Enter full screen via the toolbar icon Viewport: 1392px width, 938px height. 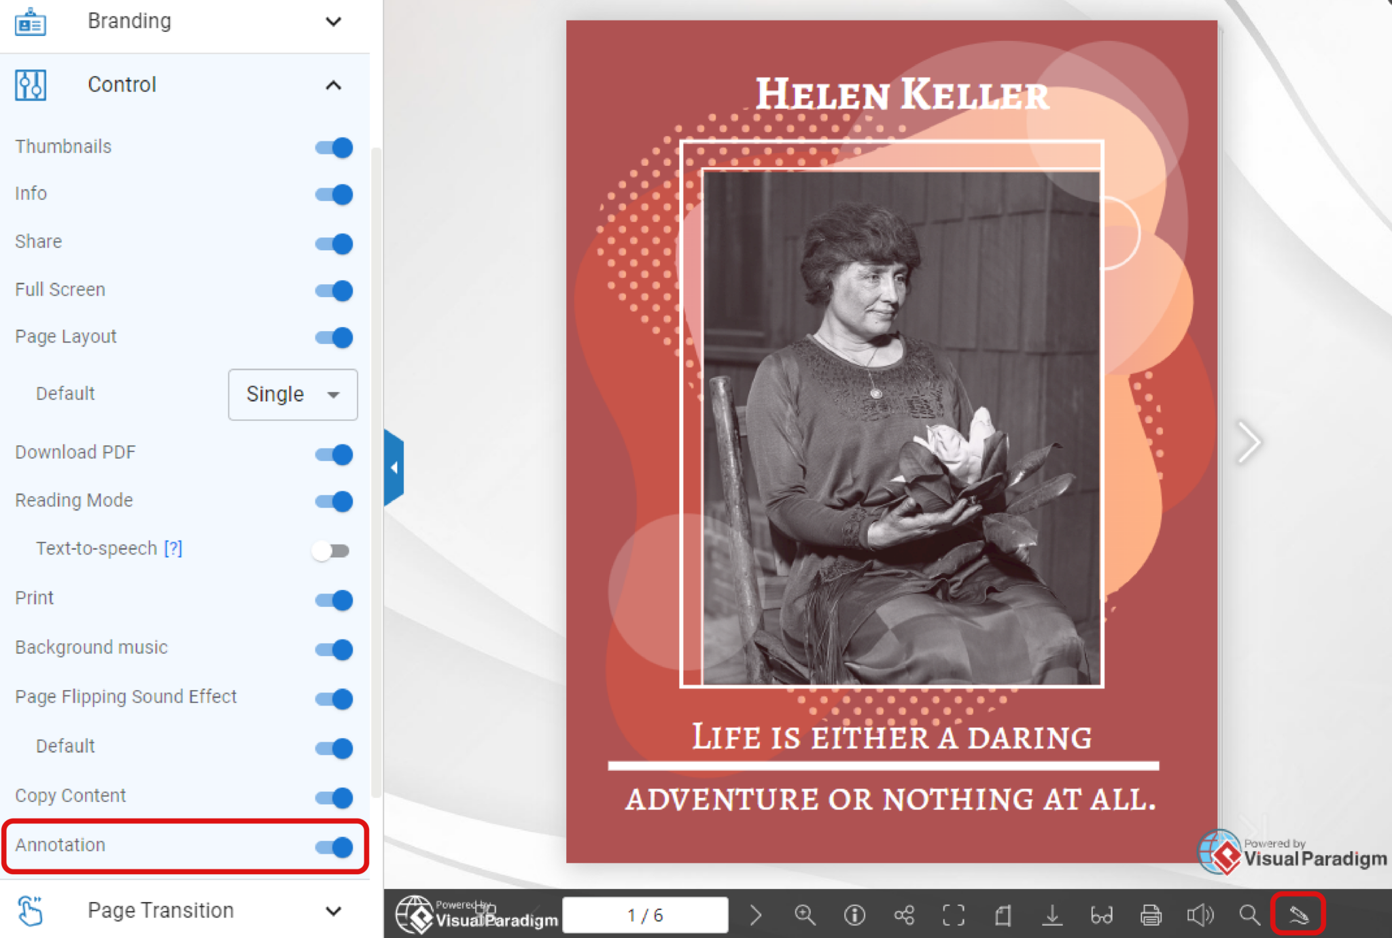point(954,914)
